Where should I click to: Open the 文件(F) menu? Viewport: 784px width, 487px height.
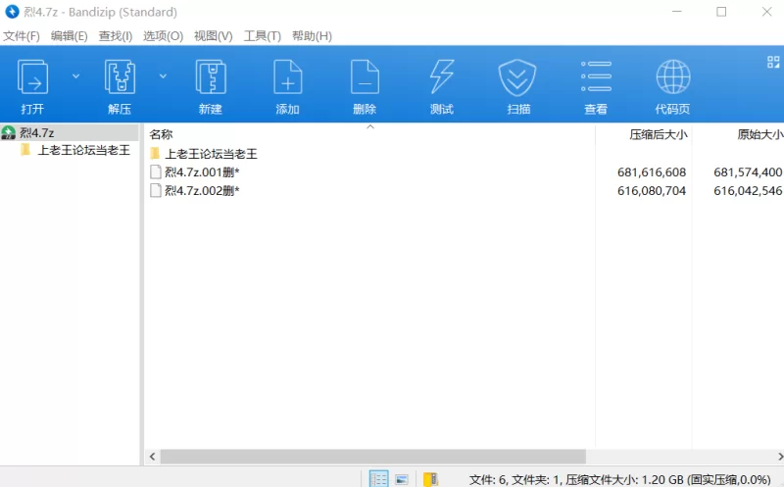point(22,36)
